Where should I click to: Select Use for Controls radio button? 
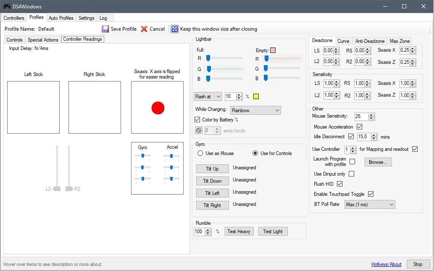tap(255, 153)
